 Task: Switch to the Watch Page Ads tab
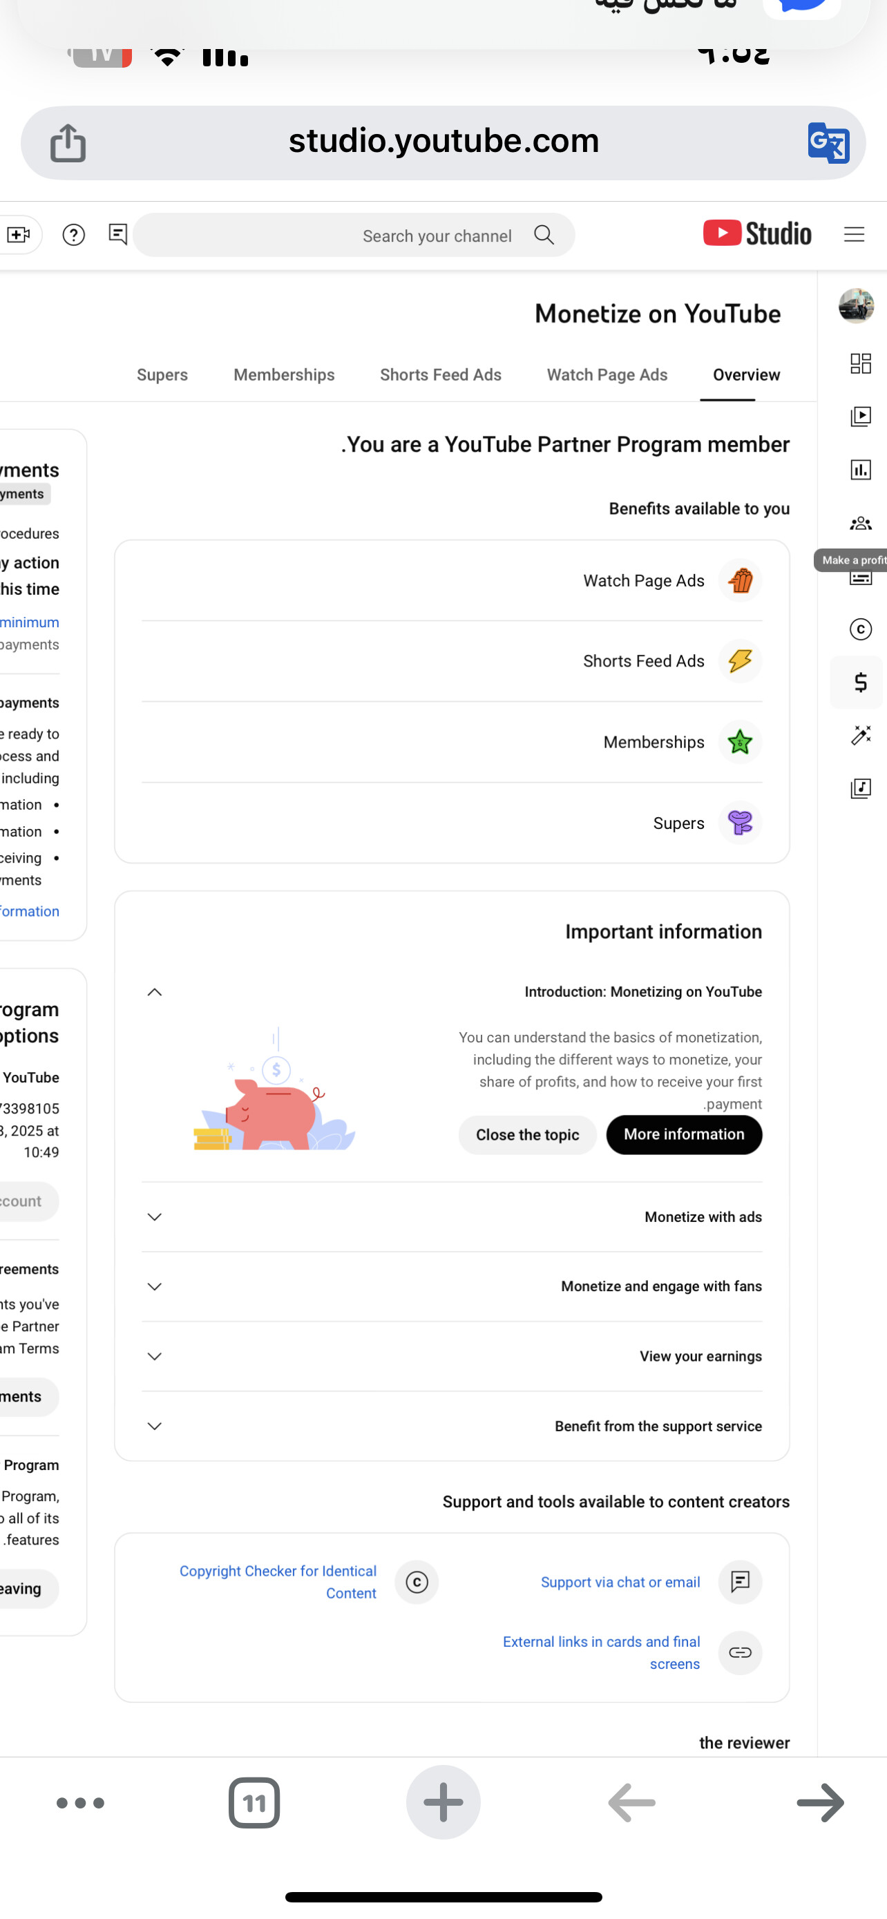pyautogui.click(x=607, y=374)
